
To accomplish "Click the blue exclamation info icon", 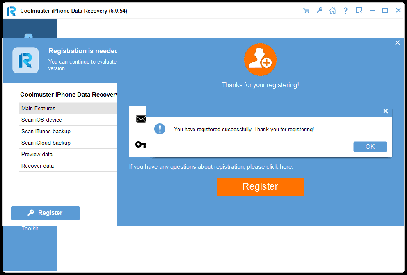I will click(x=160, y=129).
